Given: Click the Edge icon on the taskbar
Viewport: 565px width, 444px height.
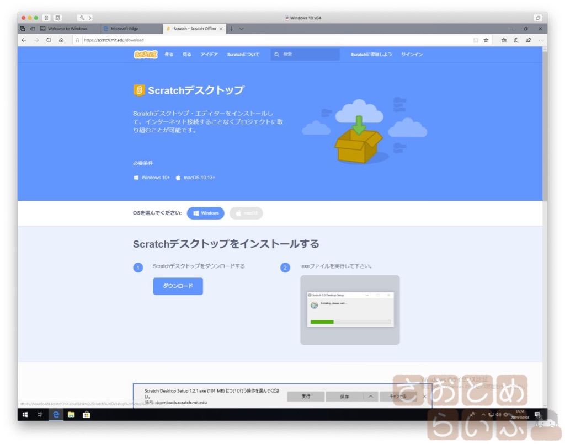Looking at the screenshot, I should click(56, 414).
